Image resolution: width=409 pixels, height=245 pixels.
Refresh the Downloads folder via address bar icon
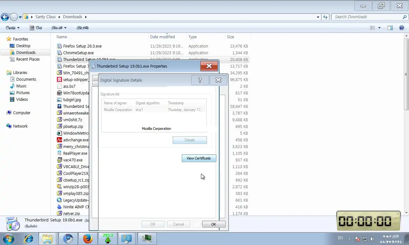325,17
